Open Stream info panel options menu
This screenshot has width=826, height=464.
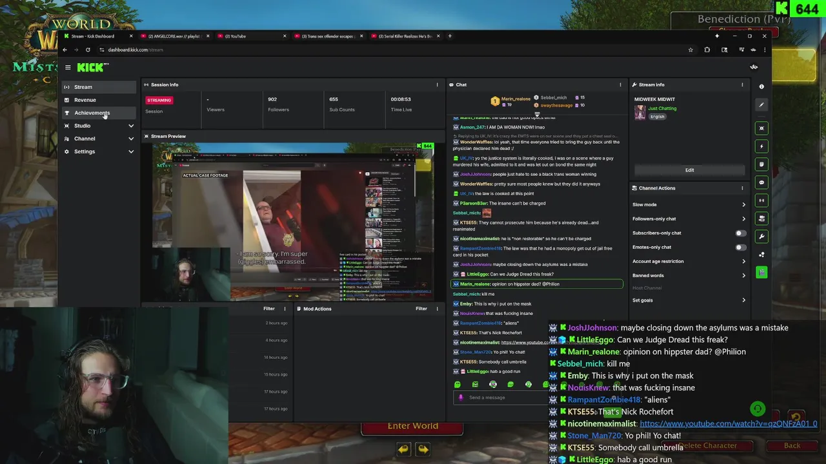[742, 84]
